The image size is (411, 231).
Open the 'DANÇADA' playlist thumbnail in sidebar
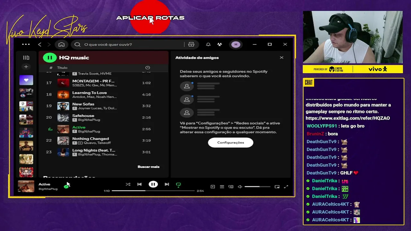pyautogui.click(x=26, y=172)
